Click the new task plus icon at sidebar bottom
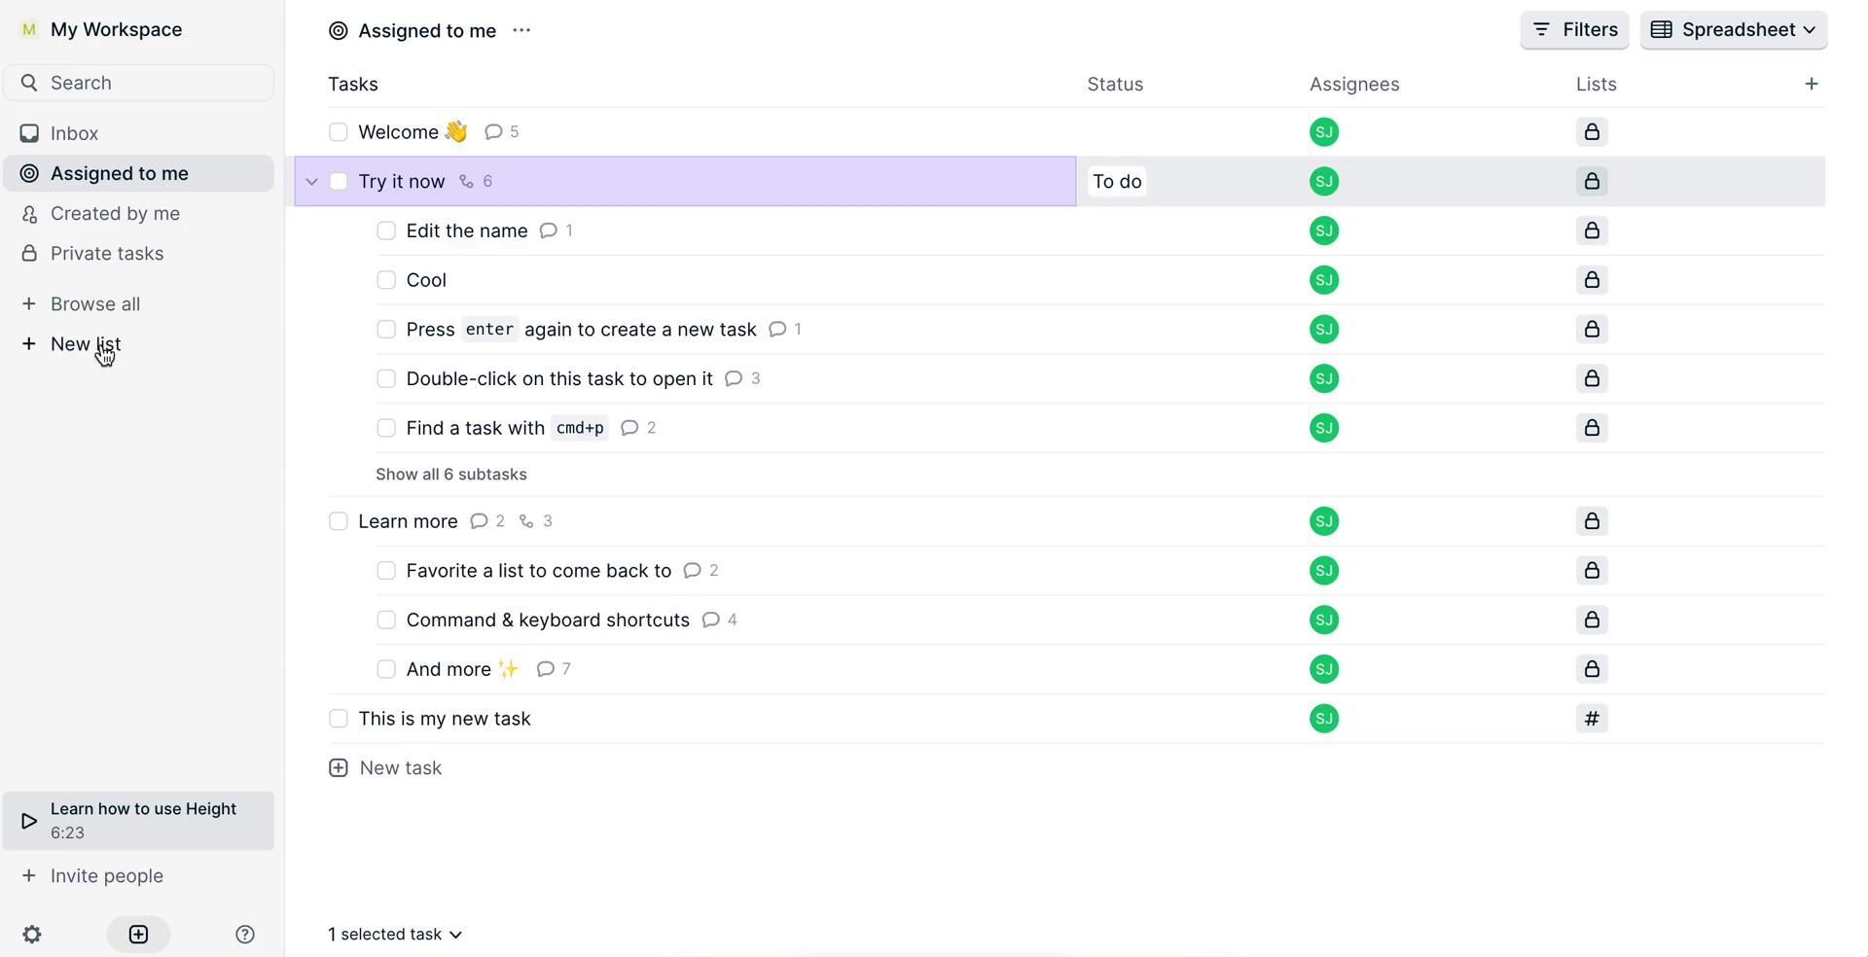 (138, 935)
